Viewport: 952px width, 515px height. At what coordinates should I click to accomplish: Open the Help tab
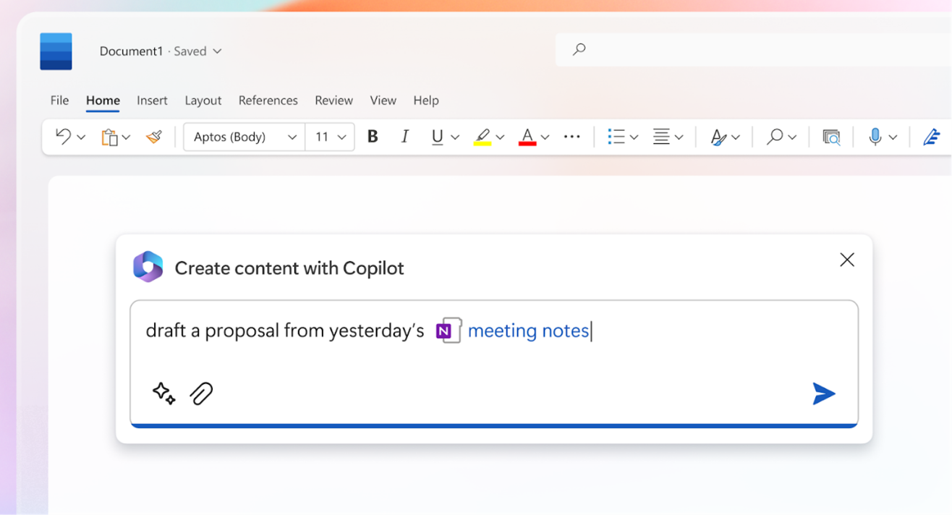coord(426,101)
